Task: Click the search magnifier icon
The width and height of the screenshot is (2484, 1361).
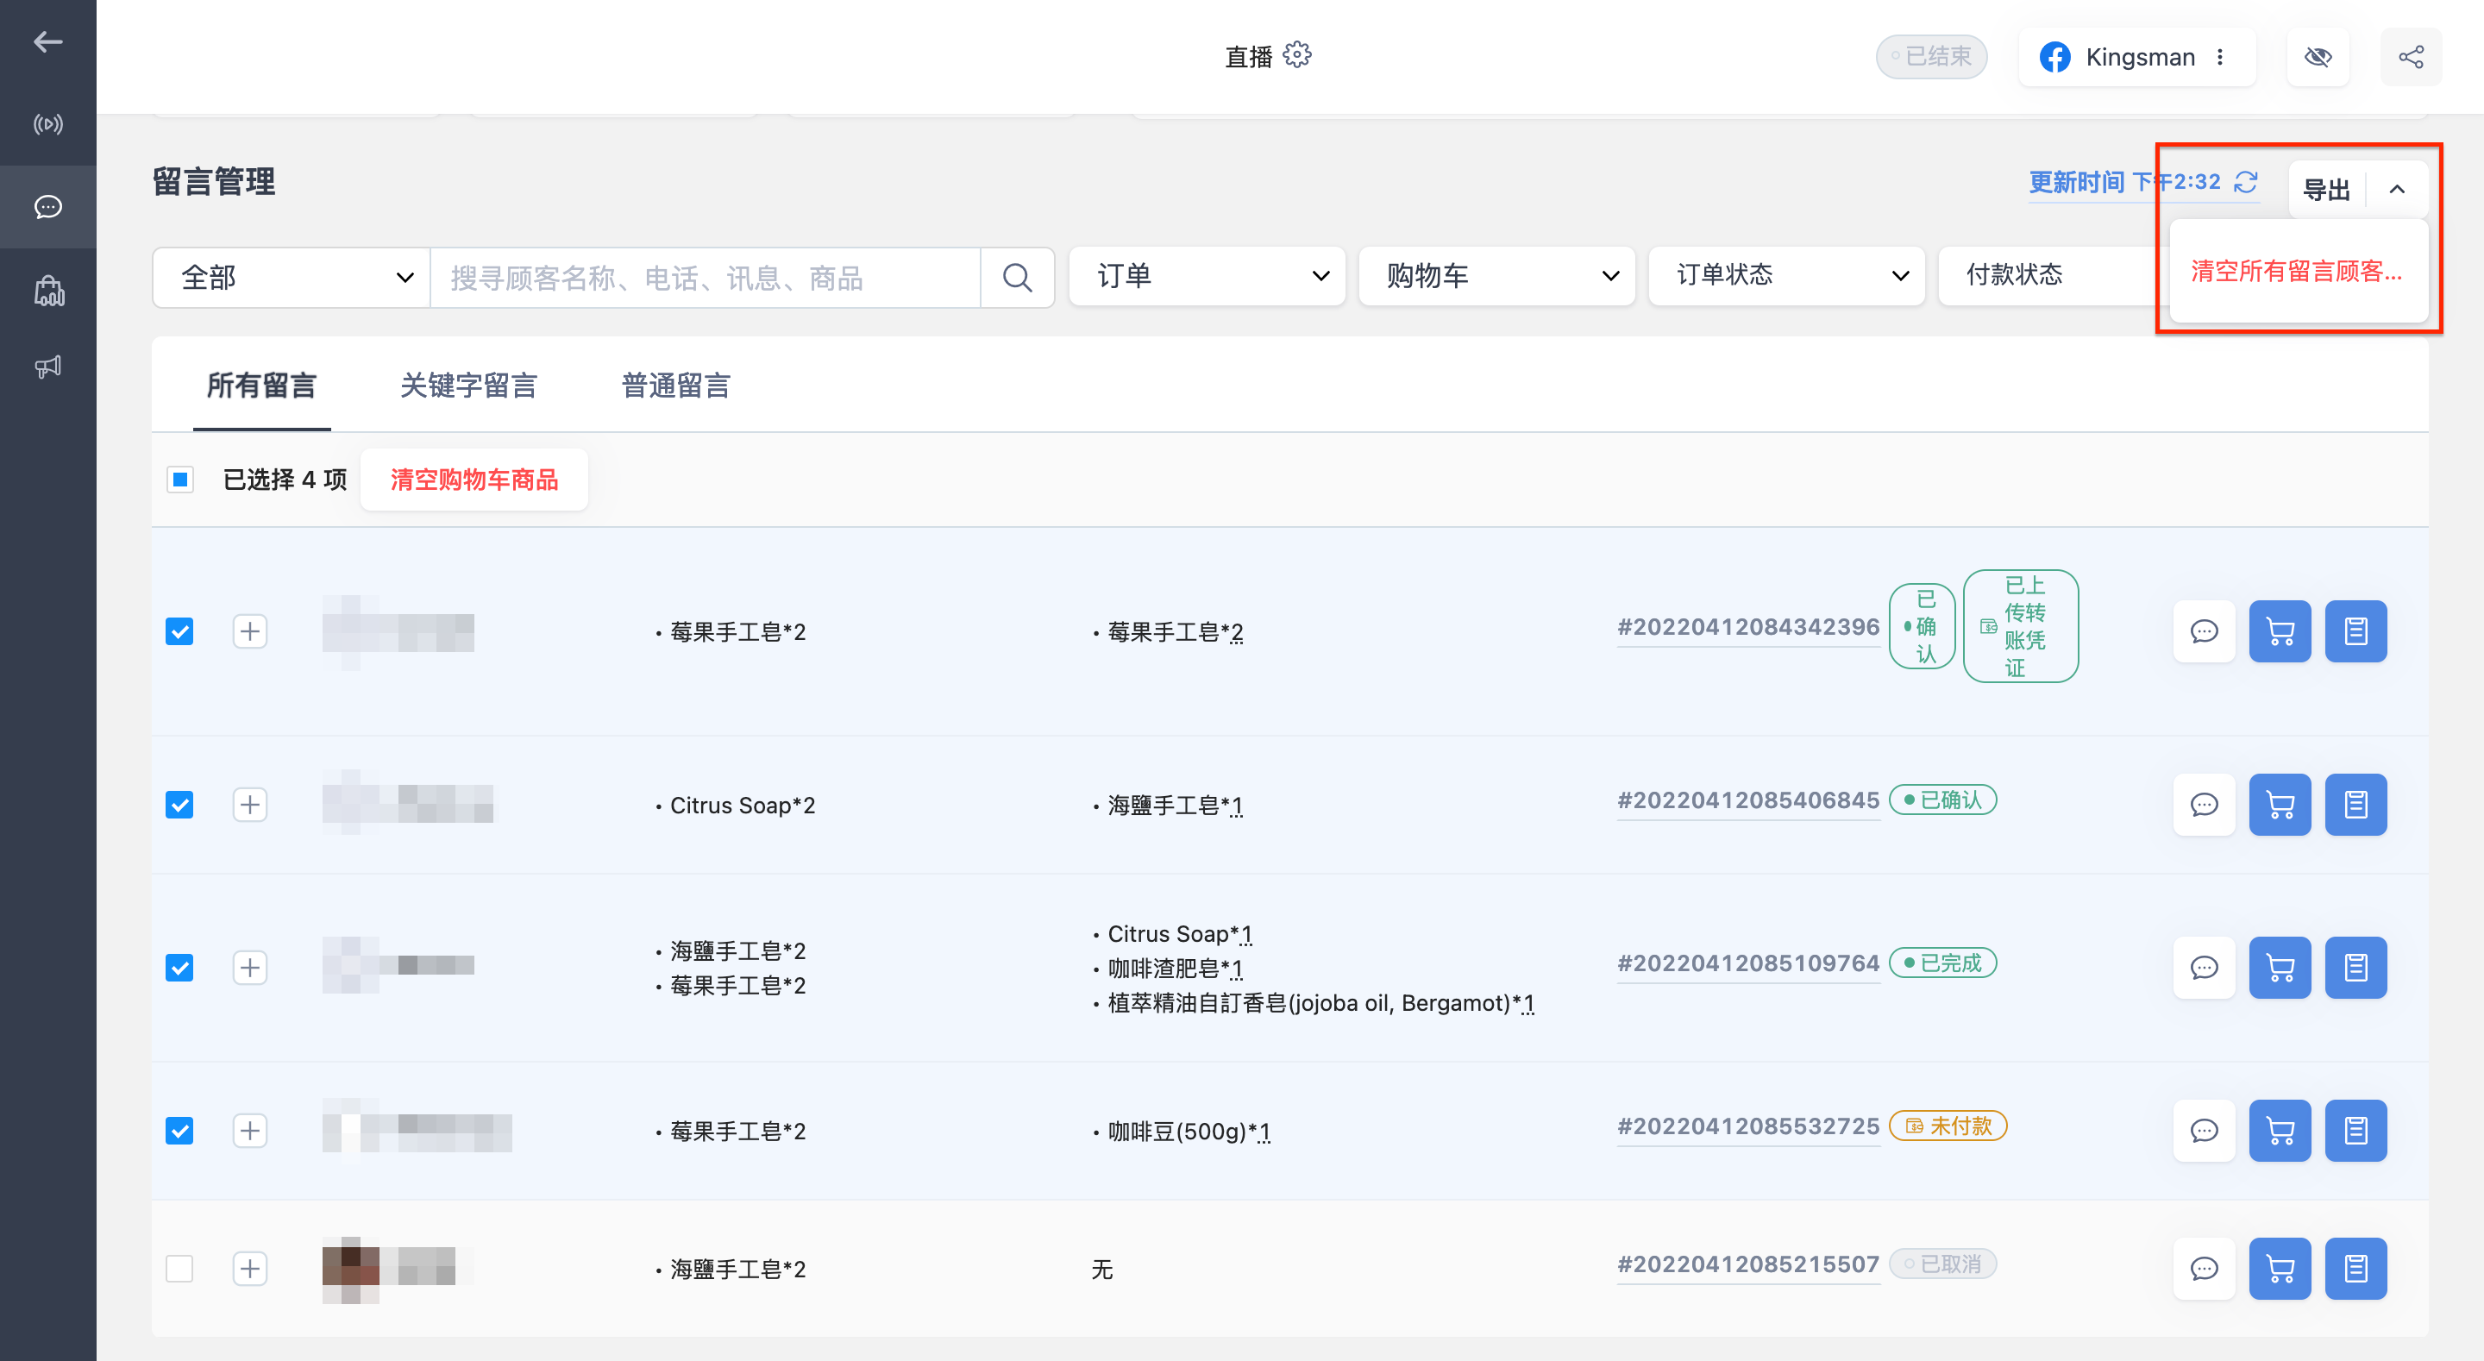Action: (x=1016, y=278)
